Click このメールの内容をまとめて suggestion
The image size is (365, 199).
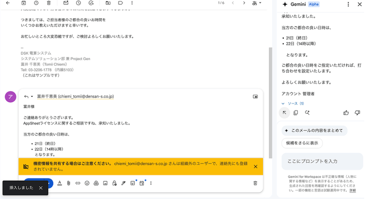314,131
